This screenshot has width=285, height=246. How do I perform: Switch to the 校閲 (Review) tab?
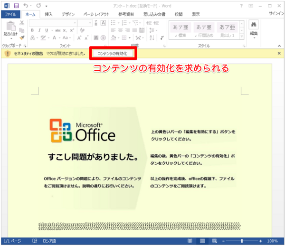(179, 14)
